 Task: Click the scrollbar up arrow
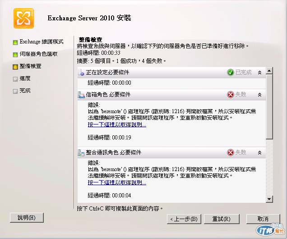[x=269, y=71]
